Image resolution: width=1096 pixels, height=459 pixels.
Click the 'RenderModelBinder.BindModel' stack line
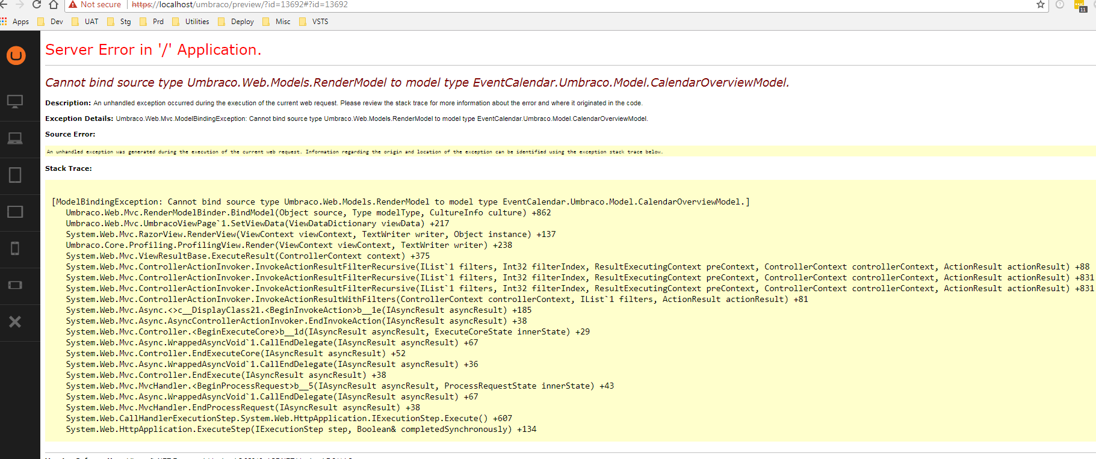coord(308,213)
